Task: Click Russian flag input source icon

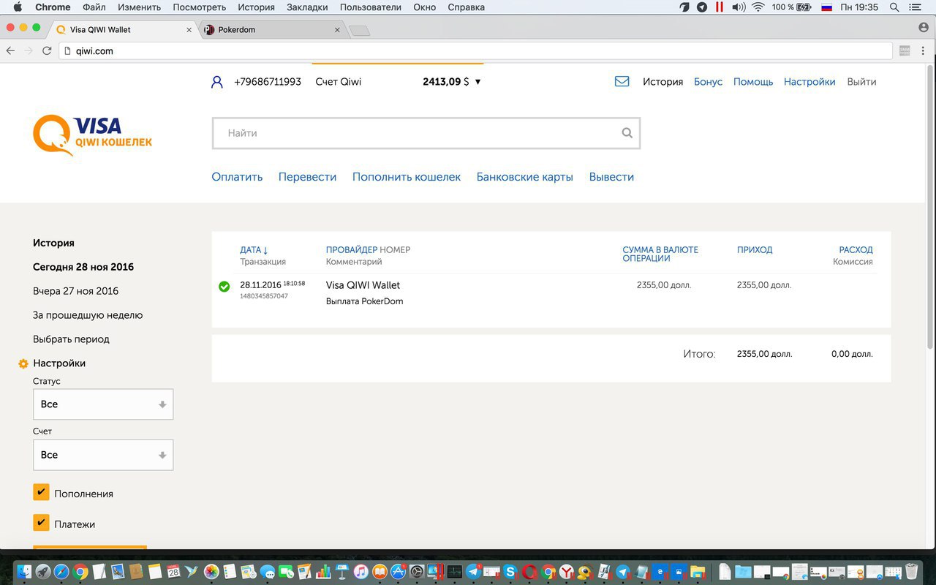Action: tap(827, 7)
